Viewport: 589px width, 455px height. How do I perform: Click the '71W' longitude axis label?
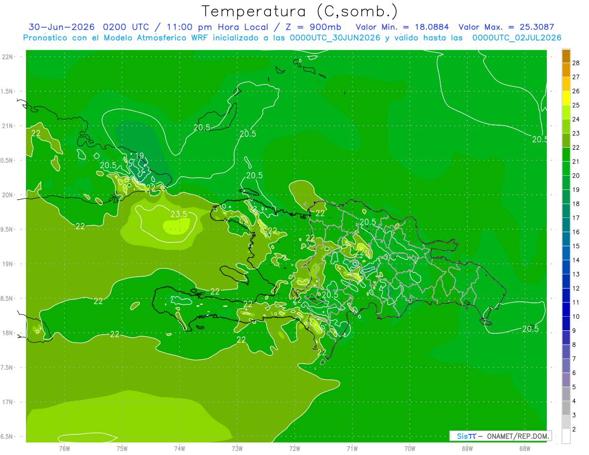point(352,448)
